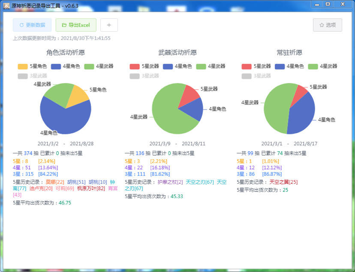
Task: Click date range 2021/3/1 - 2021/8/17
Action: (x=289, y=143)
